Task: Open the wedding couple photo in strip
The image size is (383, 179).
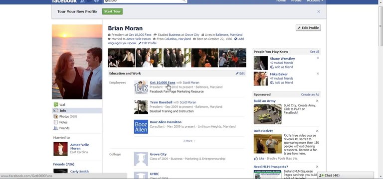Action: [x=149, y=58]
